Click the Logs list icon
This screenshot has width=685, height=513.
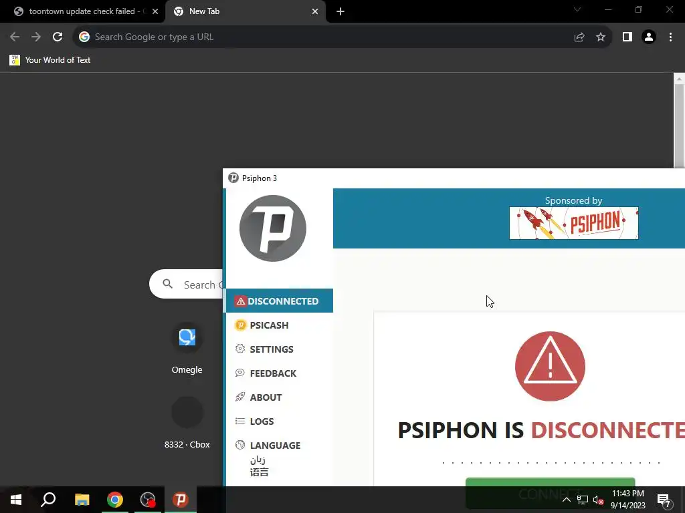[240, 421]
